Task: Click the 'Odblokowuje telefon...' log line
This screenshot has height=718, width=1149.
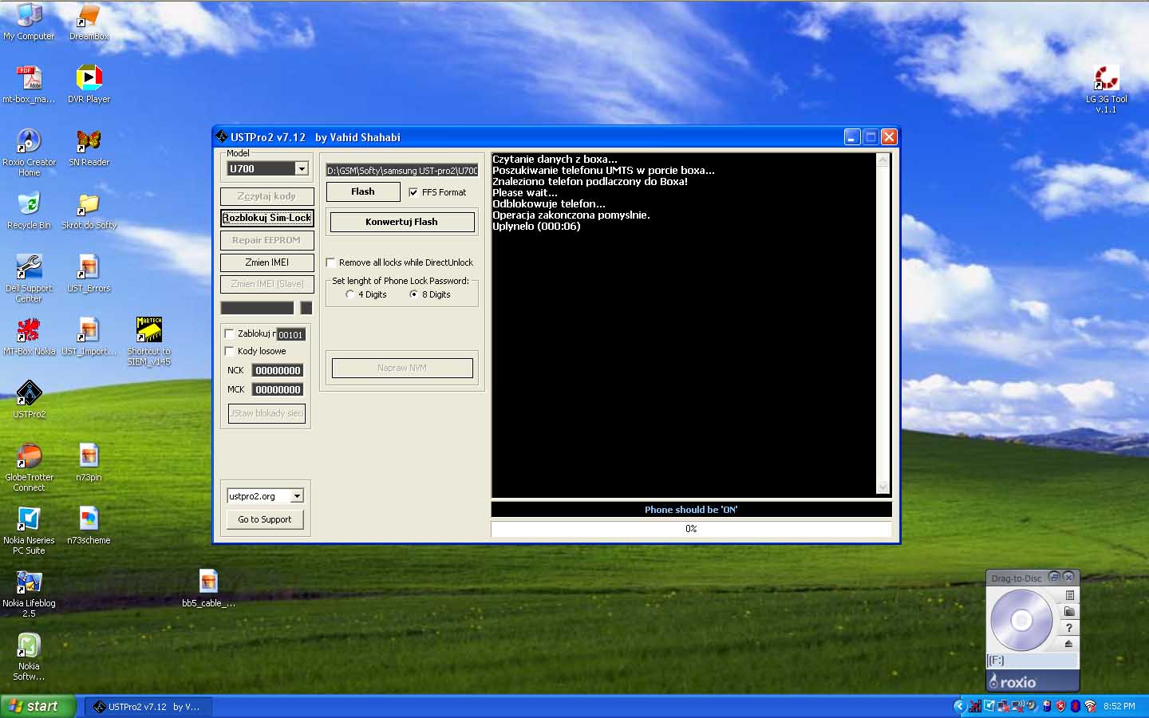Action: [x=549, y=204]
